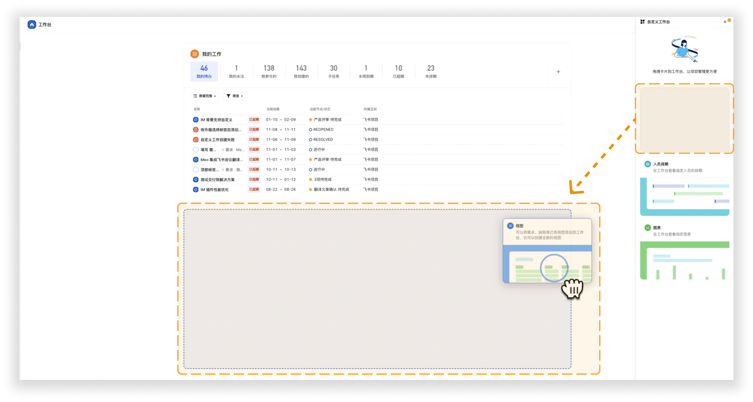Viewport: 753px width, 402px height.
Task: Open the task Meo 集成飞书会议翻译...
Action: coord(221,159)
